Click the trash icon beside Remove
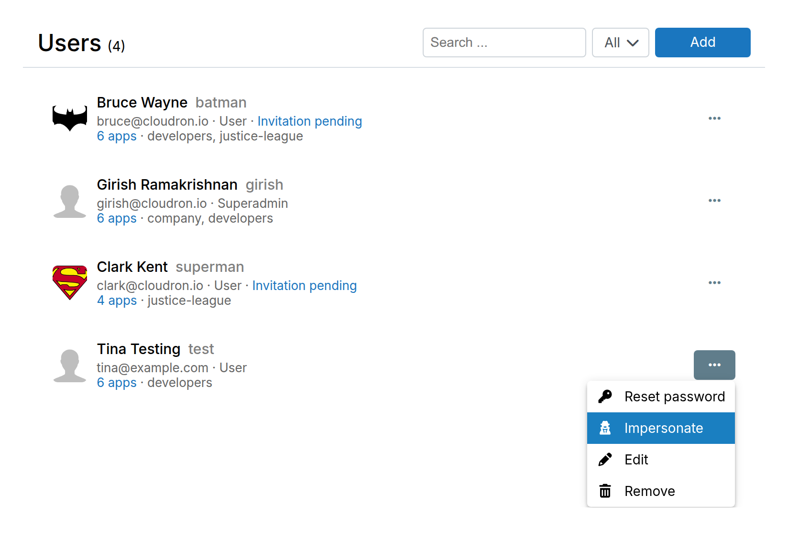The width and height of the screenshot is (788, 538). click(x=605, y=491)
